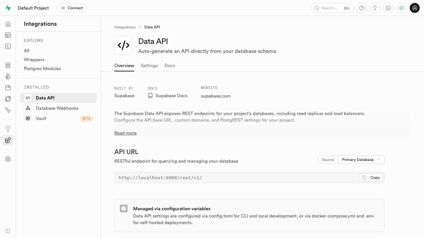
Task: Open the Database sidebar icon
Action: click(x=8, y=65)
